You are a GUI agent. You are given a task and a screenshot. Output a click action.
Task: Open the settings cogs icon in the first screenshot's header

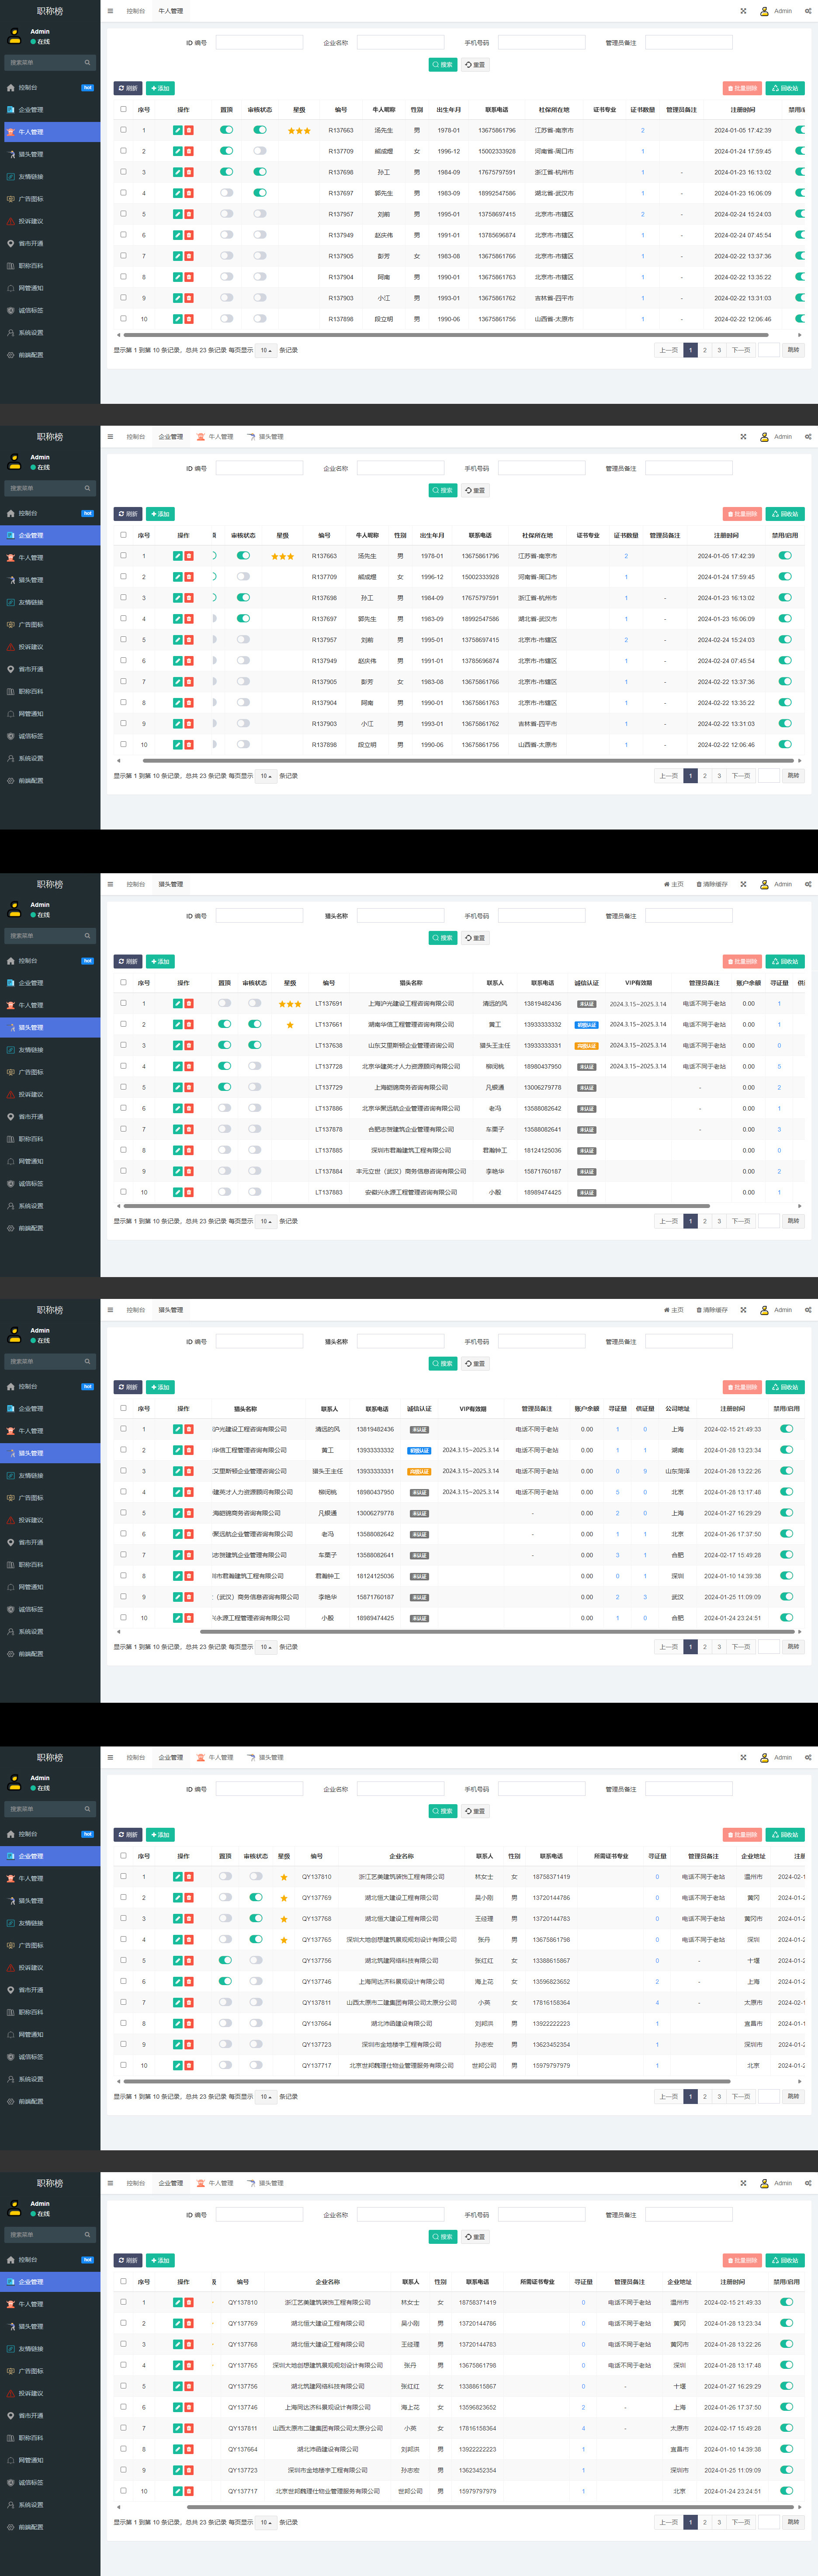coord(808,11)
